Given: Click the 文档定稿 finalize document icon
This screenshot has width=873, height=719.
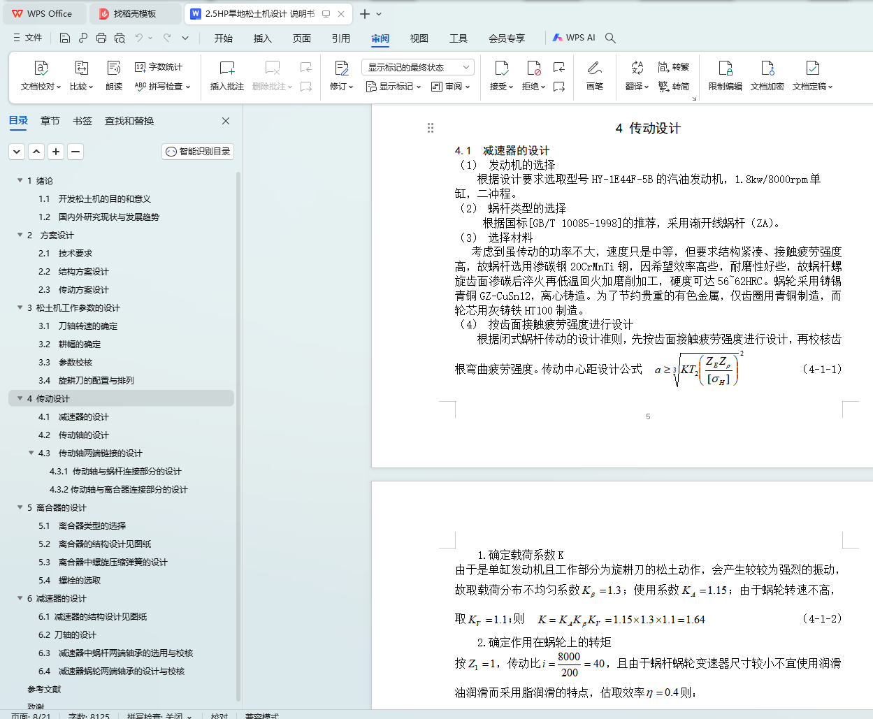Looking at the screenshot, I should pos(812,68).
